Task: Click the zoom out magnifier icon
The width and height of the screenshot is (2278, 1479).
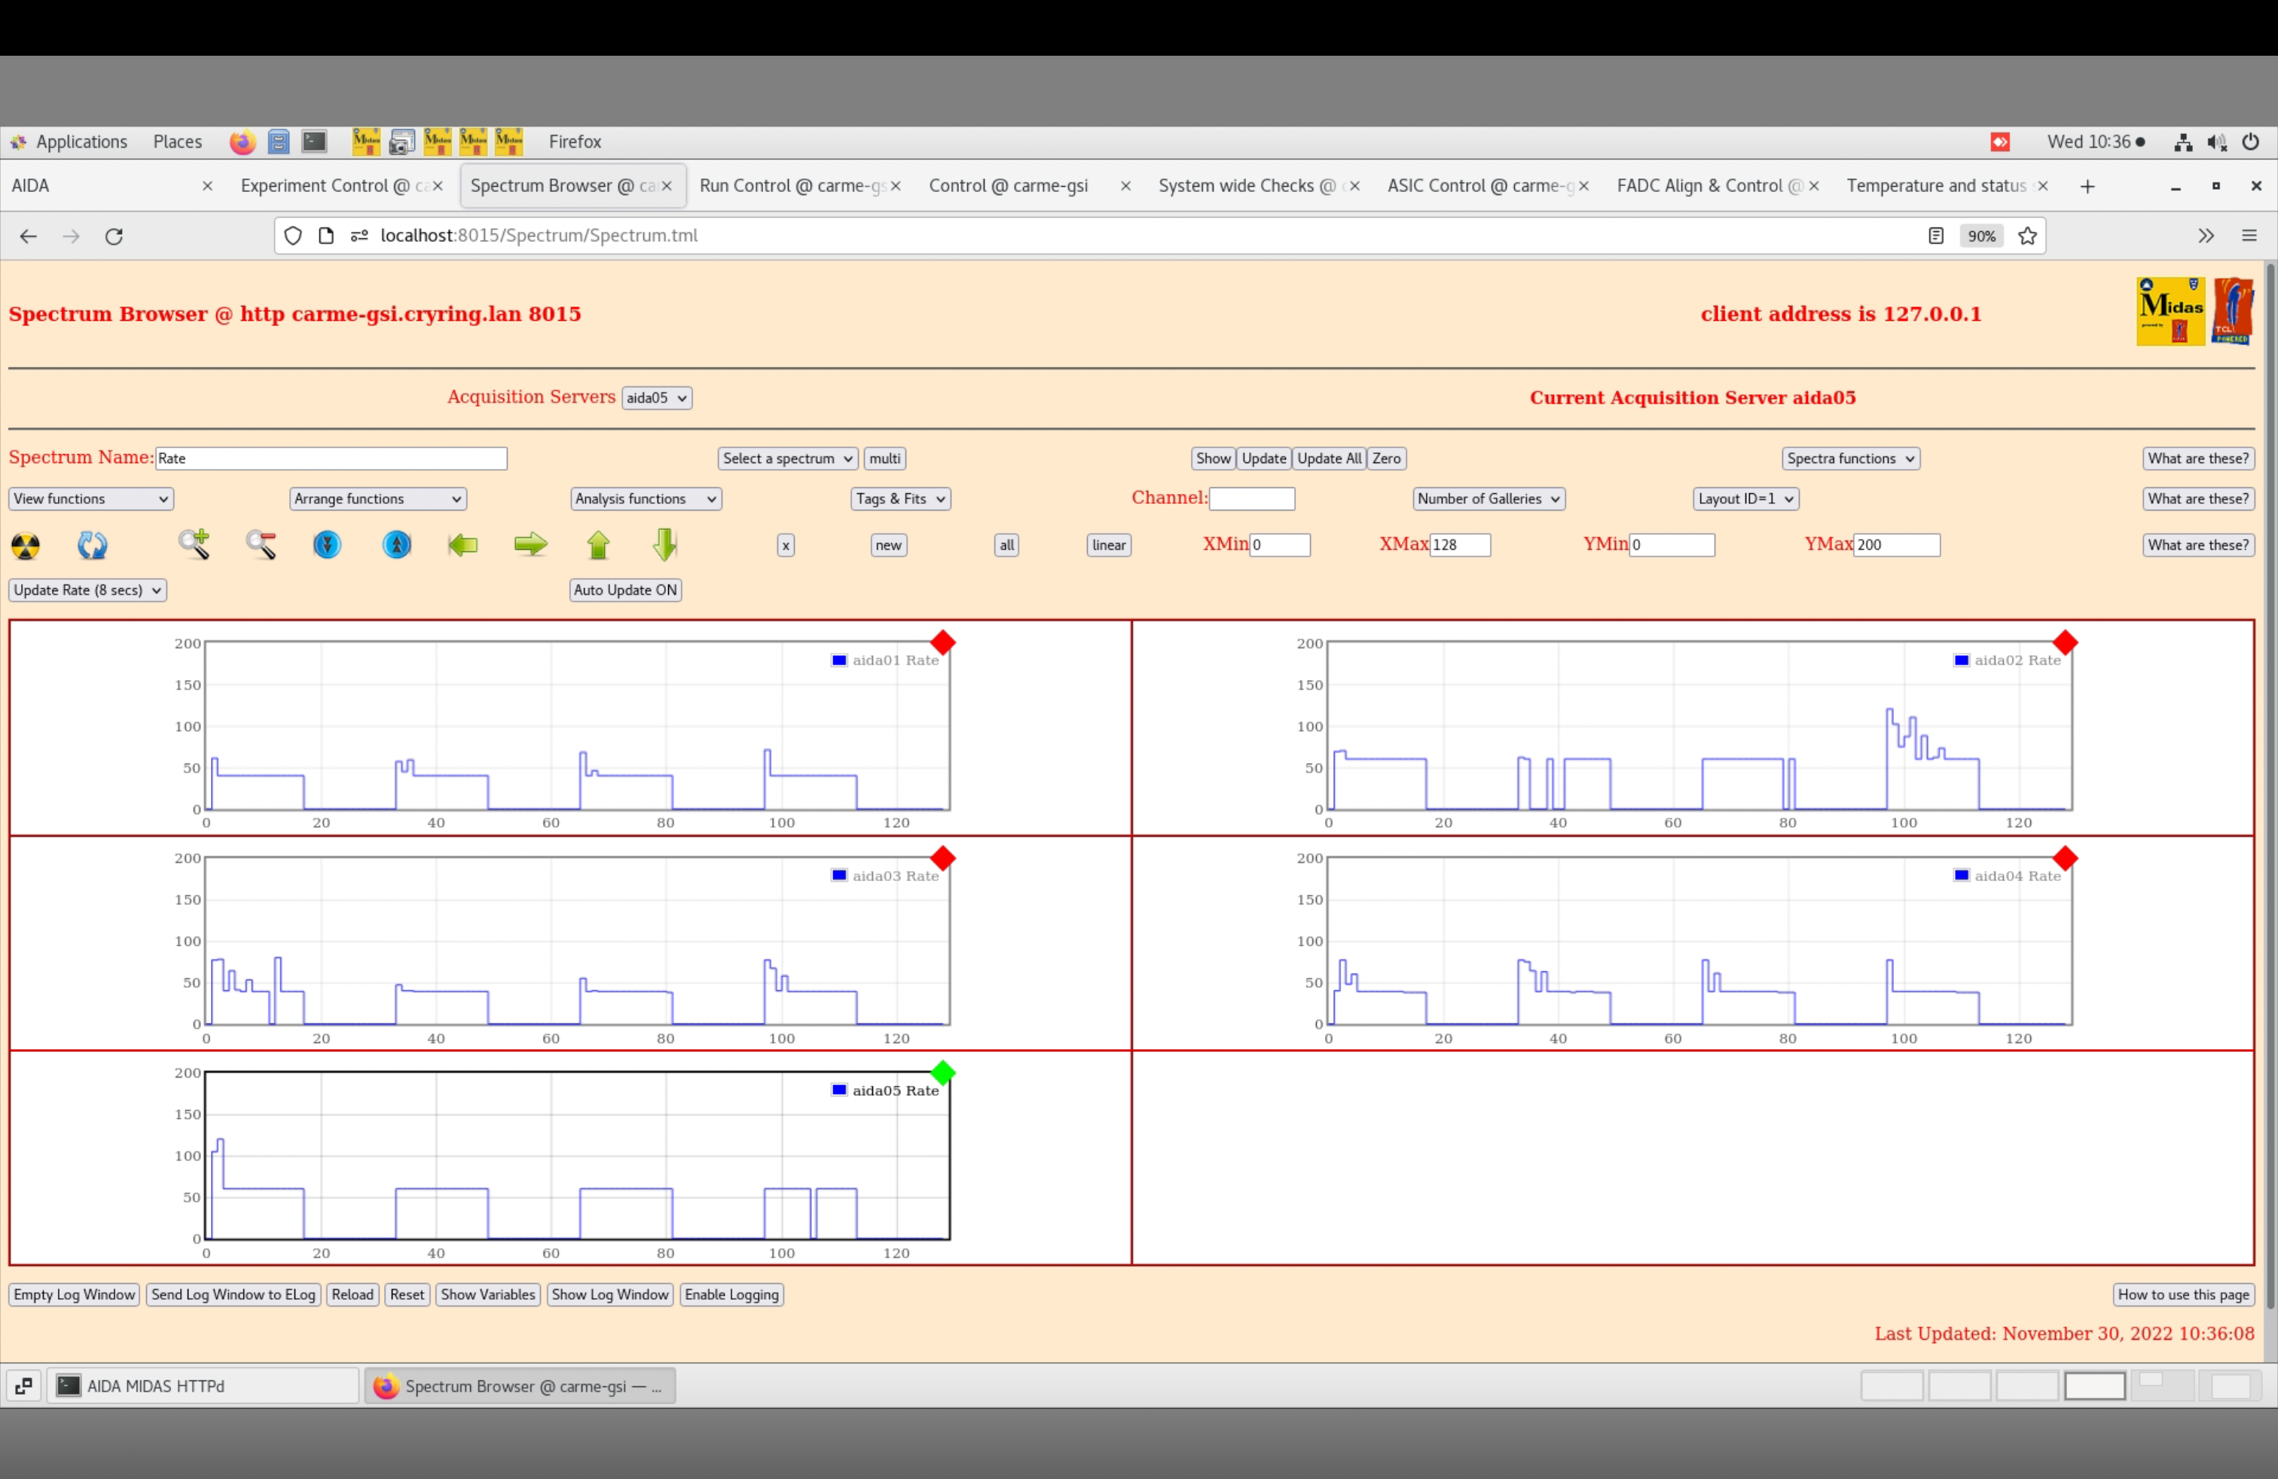Action: 261,544
